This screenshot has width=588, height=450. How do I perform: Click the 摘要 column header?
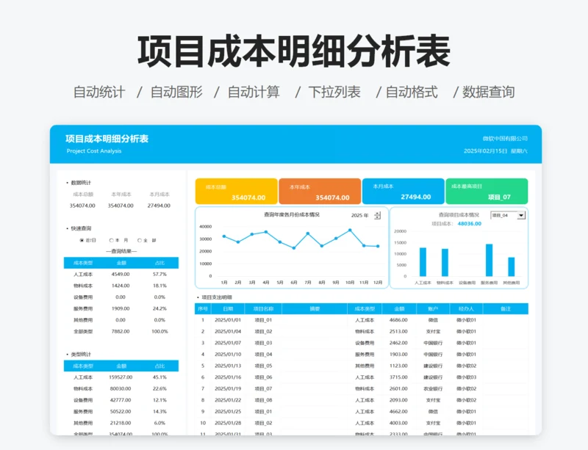315,309
